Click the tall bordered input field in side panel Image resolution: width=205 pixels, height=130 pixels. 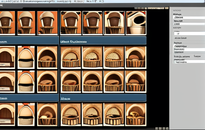(x=189, y=33)
